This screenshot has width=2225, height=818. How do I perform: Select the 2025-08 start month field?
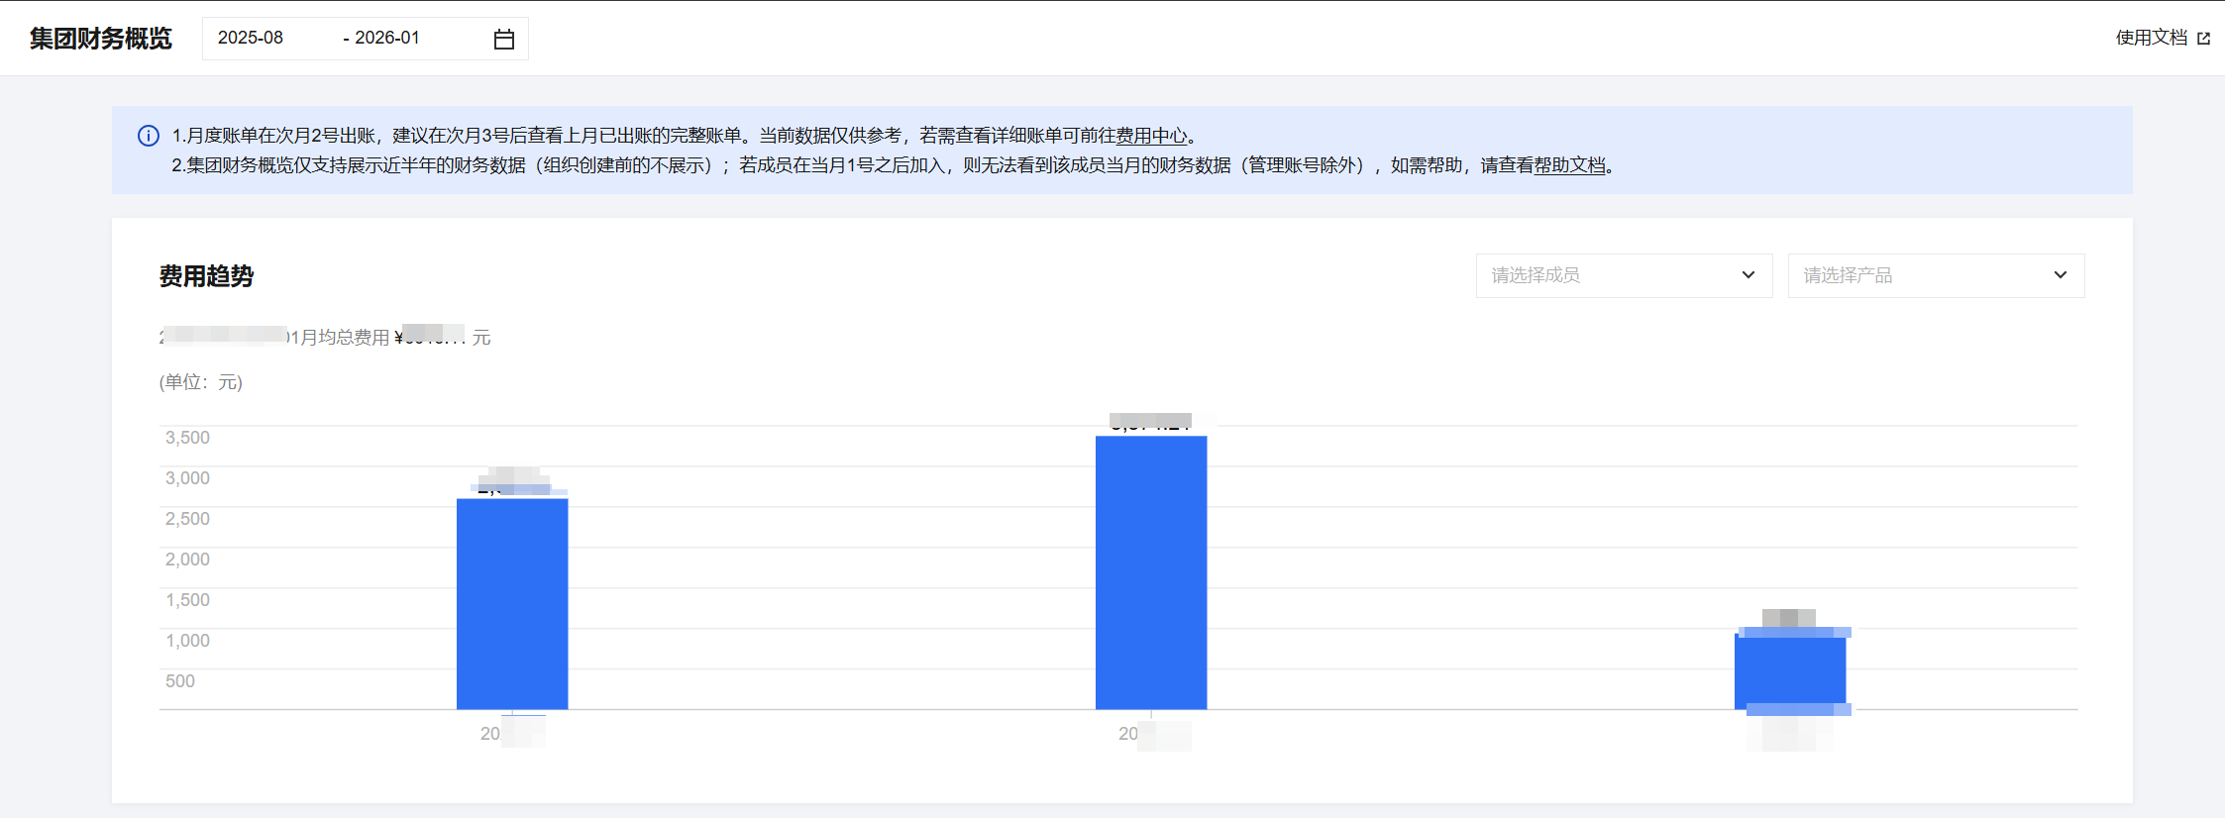(251, 38)
